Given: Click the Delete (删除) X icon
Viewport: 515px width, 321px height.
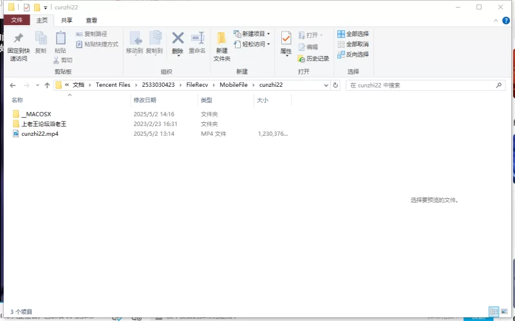Looking at the screenshot, I should coord(178,39).
